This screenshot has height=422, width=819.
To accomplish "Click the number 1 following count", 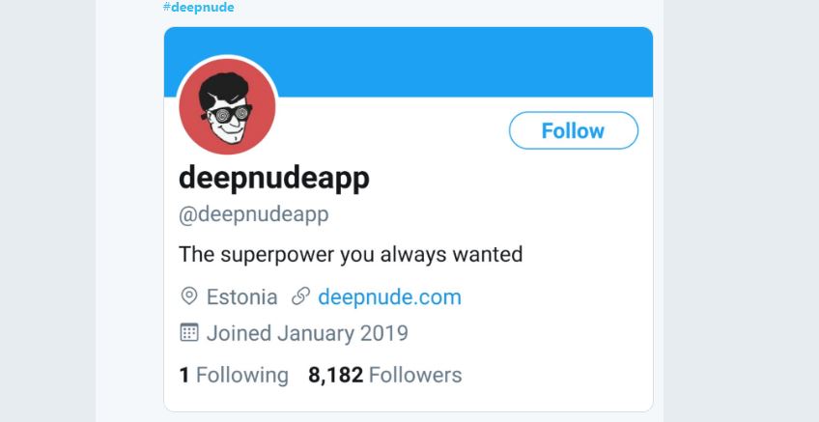I will point(184,375).
